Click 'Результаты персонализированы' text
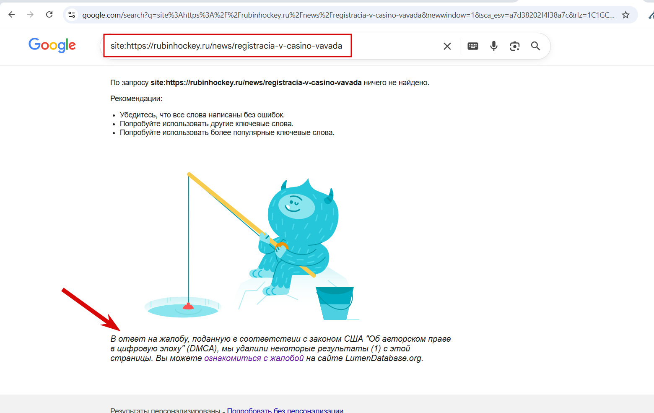This screenshot has width=654, height=413. (165, 410)
